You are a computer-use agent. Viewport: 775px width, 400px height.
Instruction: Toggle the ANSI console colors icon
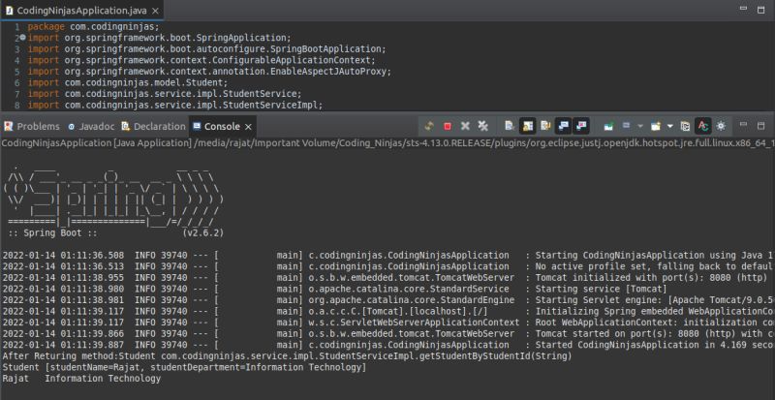(703, 126)
